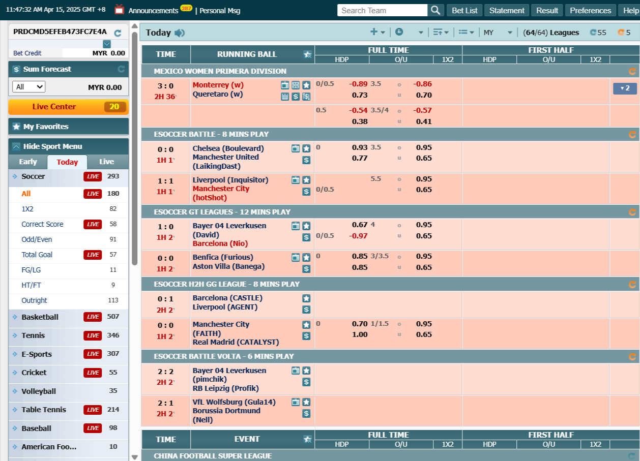Open the Statement menu
The width and height of the screenshot is (640, 461).
[507, 10]
